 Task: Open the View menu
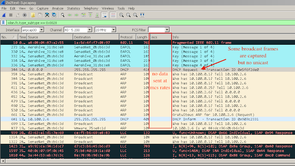click(22, 8)
